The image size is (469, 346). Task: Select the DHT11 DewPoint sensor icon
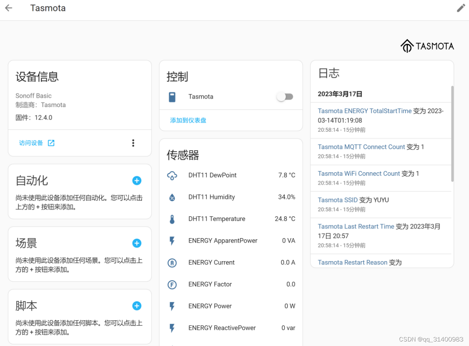[172, 175]
